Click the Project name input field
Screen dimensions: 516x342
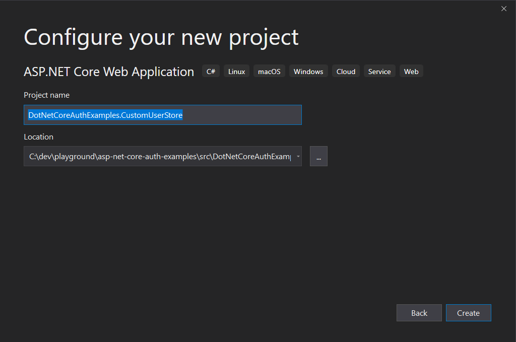[x=163, y=115]
